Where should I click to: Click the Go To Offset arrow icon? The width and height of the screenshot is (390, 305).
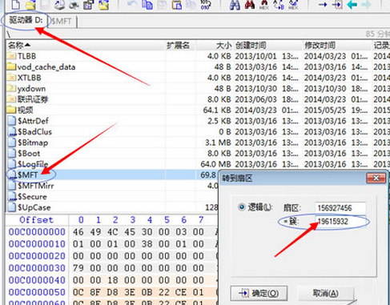(323, 5)
